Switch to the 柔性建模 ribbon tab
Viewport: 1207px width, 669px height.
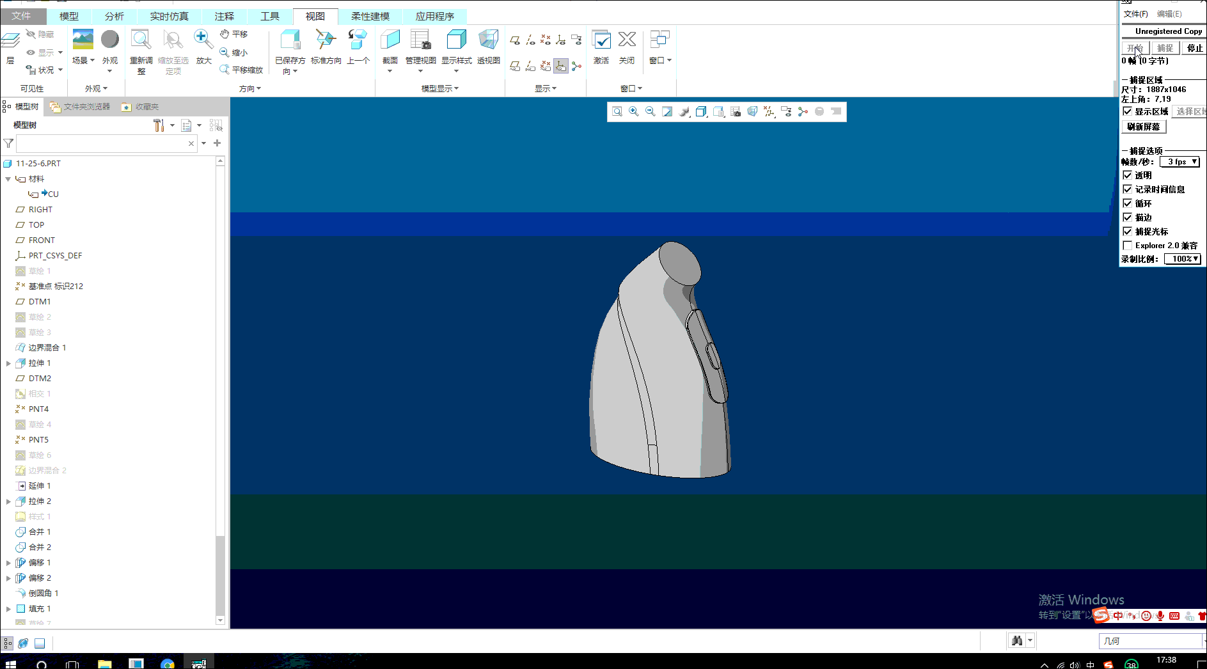(370, 16)
